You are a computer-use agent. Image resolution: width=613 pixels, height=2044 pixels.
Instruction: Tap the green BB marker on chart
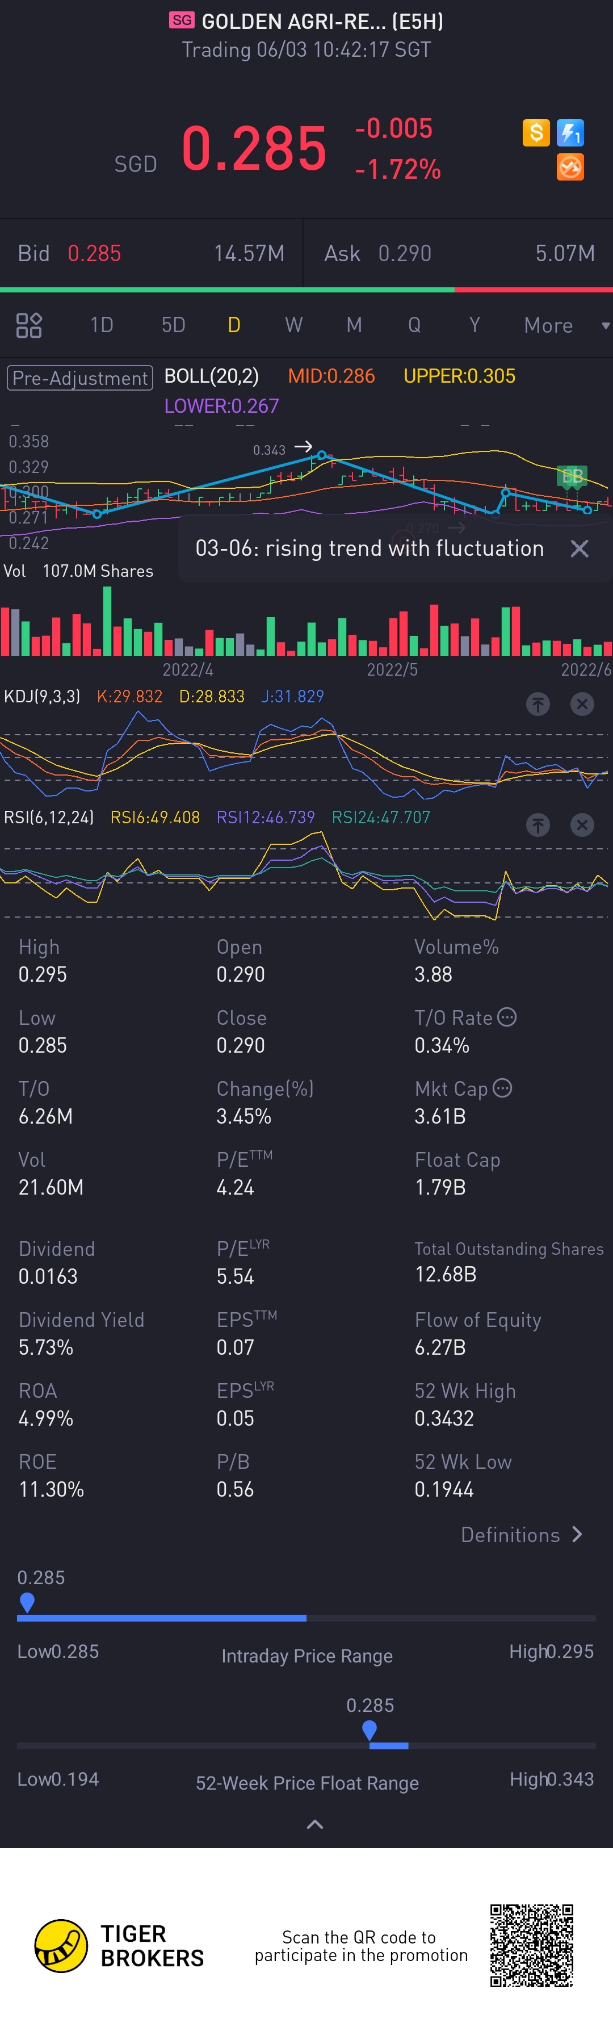tap(572, 476)
